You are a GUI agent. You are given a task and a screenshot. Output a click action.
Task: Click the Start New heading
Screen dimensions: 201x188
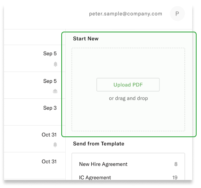point(86,38)
